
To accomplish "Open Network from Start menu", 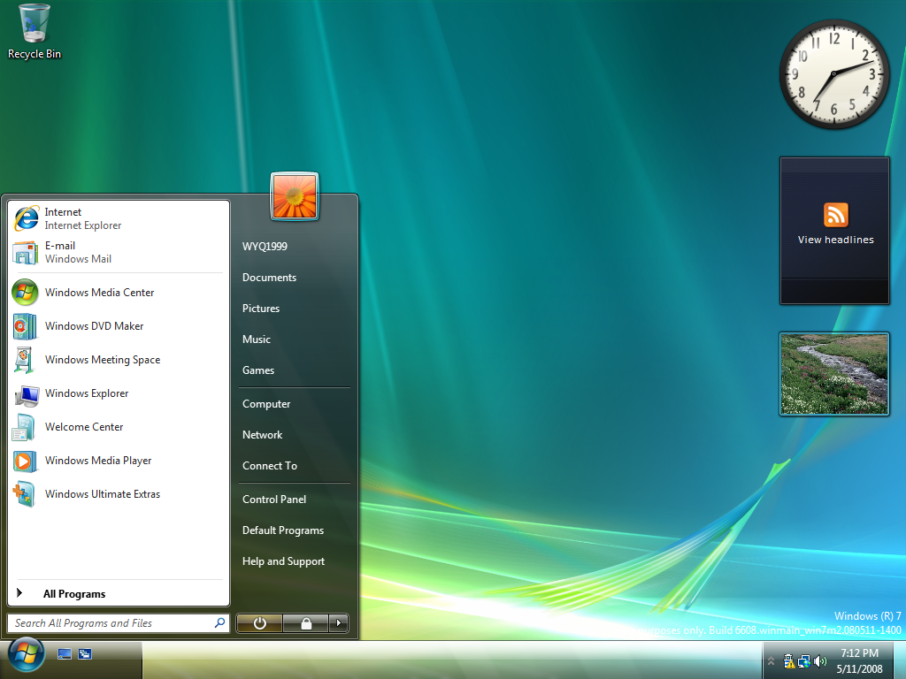I will [262, 435].
